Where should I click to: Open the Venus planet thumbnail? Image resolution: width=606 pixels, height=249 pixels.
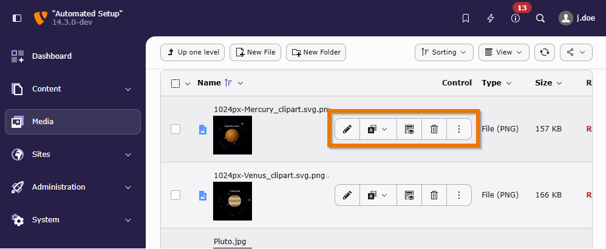pos(233,201)
